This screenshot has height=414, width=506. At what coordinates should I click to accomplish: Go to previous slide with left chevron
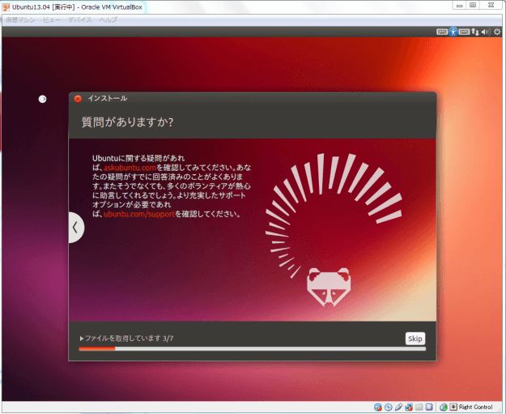(75, 228)
